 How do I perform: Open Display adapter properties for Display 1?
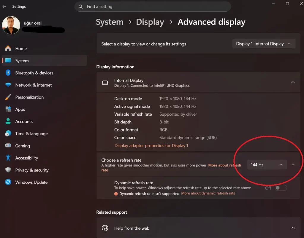click(x=152, y=146)
